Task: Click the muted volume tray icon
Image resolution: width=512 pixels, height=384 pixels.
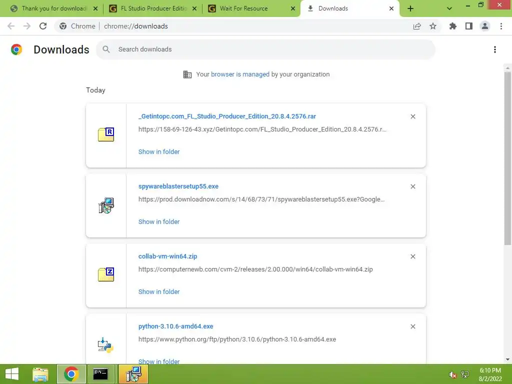Action: 452,374
